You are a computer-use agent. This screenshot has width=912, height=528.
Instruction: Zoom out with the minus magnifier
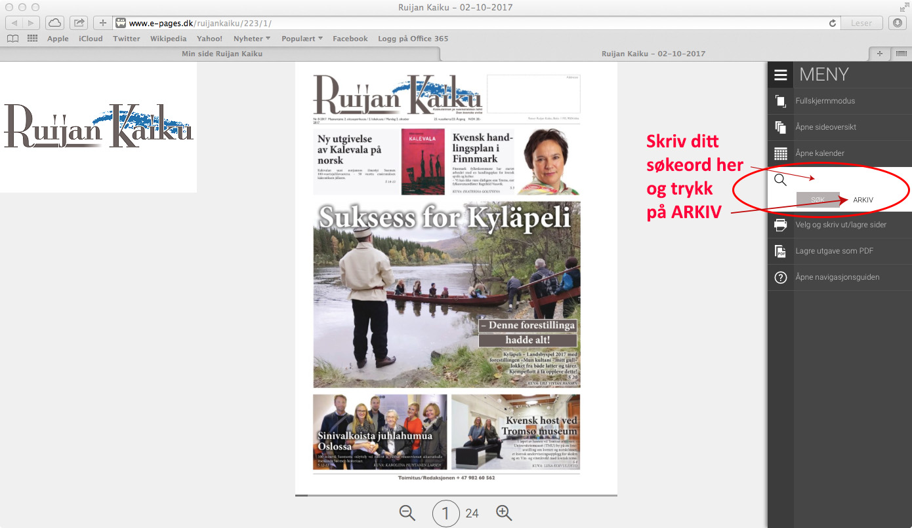[407, 513]
